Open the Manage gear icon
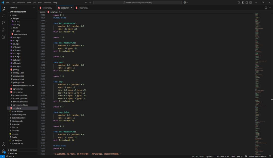 point(4,151)
